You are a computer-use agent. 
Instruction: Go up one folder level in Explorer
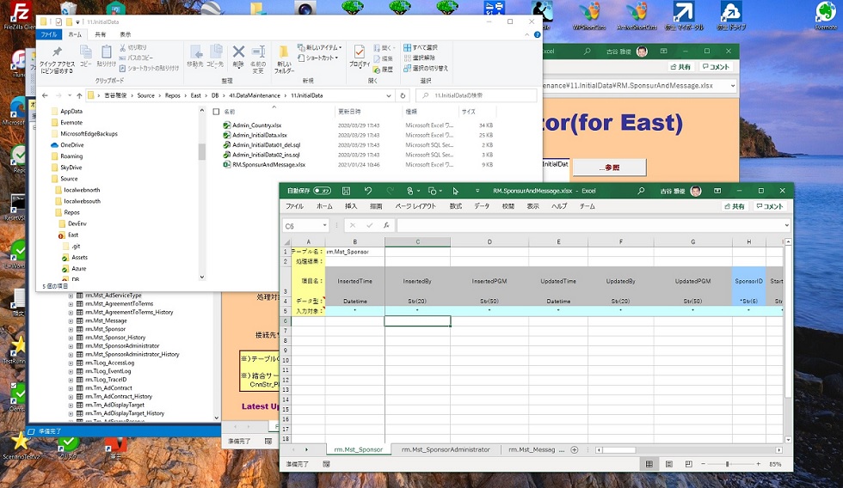point(79,95)
